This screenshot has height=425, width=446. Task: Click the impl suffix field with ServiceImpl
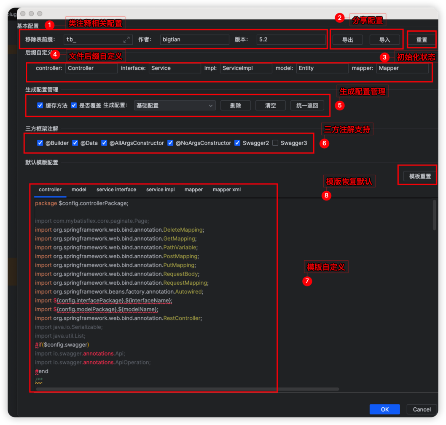pyautogui.click(x=246, y=68)
